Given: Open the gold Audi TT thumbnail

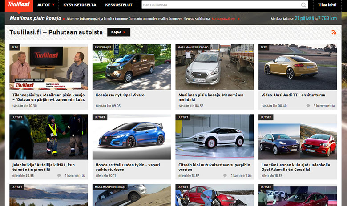Looking at the screenshot, I should 298,67.
